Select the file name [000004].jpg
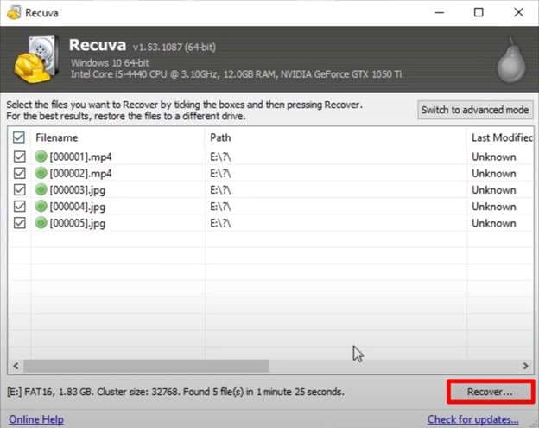 point(78,207)
